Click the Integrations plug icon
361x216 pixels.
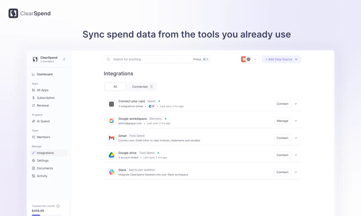(x=34, y=153)
